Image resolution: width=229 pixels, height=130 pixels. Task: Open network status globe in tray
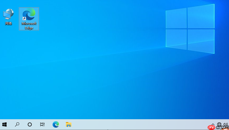[219, 124]
